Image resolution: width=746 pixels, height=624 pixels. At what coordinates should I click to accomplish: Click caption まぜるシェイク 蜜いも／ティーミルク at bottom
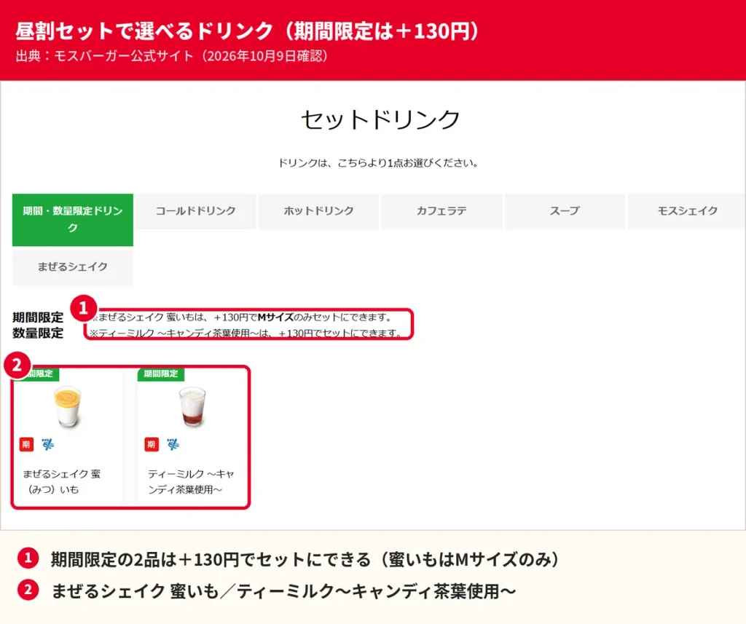point(283,591)
